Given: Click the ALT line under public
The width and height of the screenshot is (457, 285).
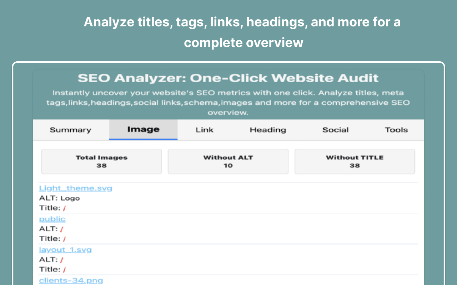Looking at the screenshot, I should (51, 229).
